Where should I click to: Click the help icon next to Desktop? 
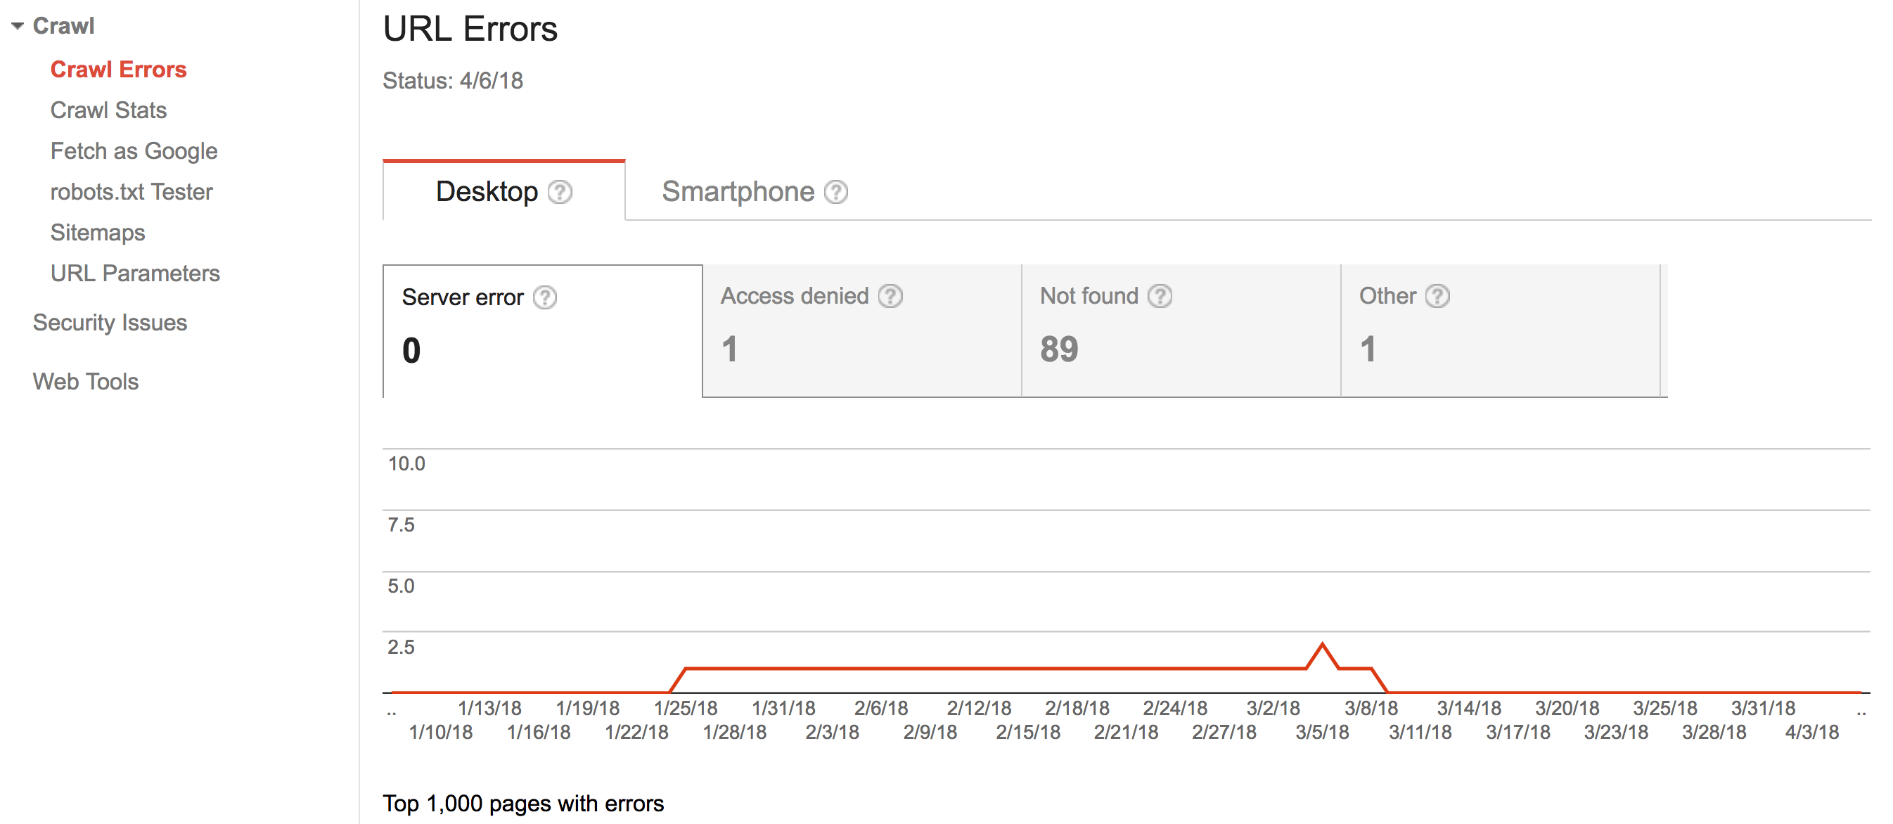click(x=560, y=192)
